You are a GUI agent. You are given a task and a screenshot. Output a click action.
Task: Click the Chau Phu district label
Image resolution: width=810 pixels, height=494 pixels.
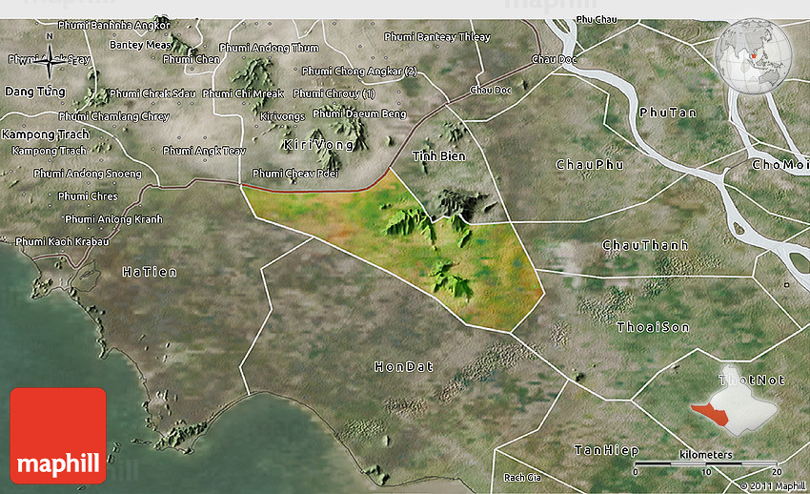[590, 165]
